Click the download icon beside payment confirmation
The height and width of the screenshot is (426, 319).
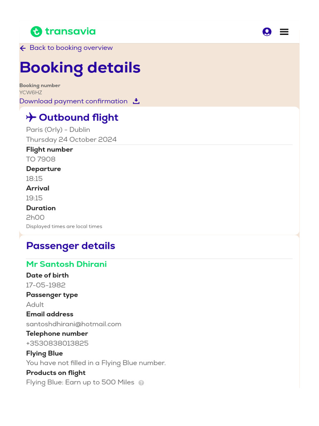pyautogui.click(x=136, y=101)
